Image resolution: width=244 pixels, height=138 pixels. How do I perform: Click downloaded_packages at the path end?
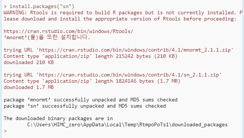200,125
